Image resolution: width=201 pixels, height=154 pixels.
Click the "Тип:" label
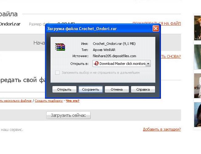pos(85,50)
